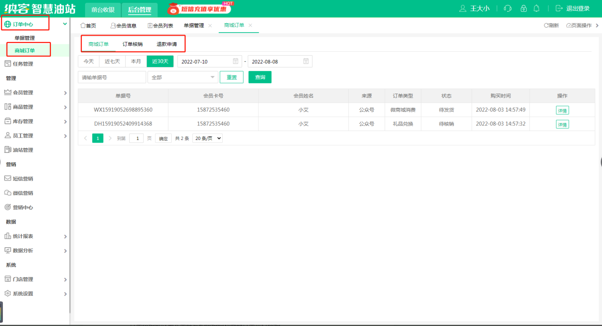Switch to the 退款申请 tab
602x326 pixels.
click(x=167, y=44)
